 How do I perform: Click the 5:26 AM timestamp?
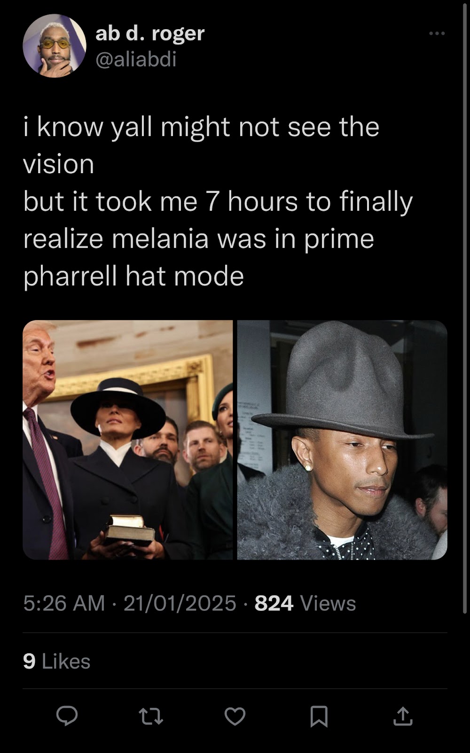(64, 603)
